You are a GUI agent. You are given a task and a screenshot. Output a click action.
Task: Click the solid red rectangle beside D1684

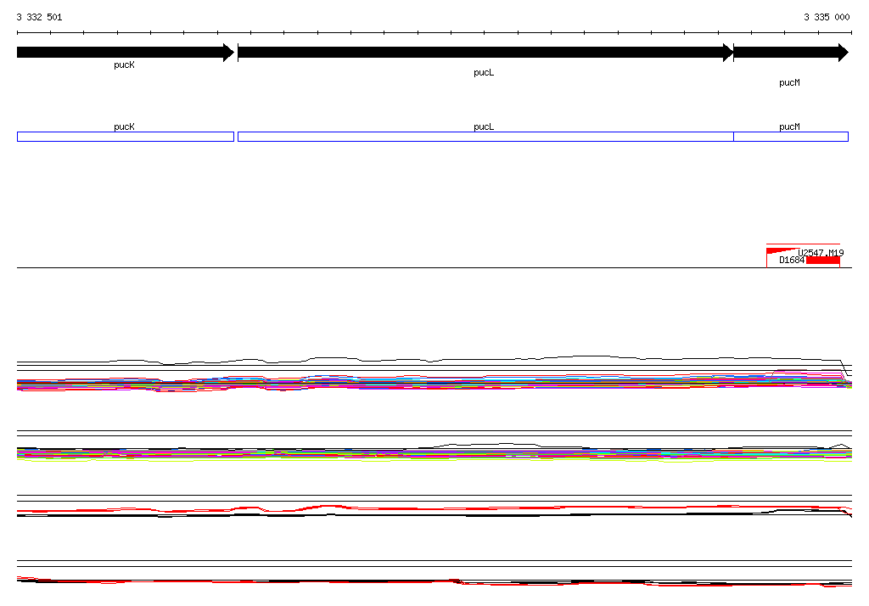pos(823,261)
